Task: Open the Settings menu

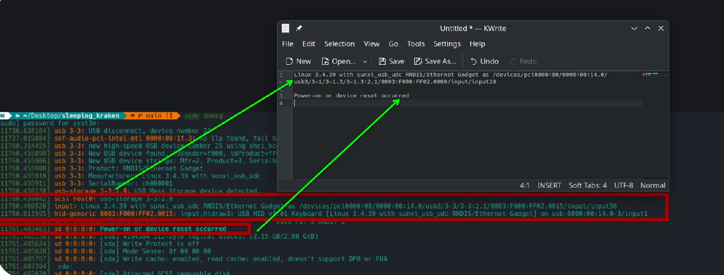Action: 447,44
